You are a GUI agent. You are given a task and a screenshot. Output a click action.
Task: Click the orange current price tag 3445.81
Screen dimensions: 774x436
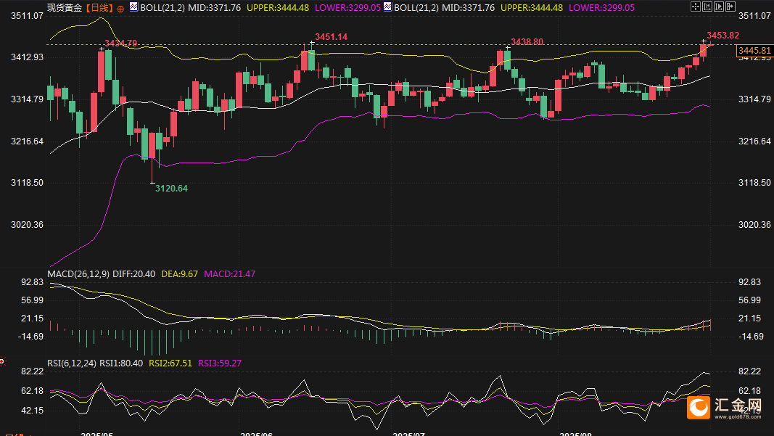754,50
